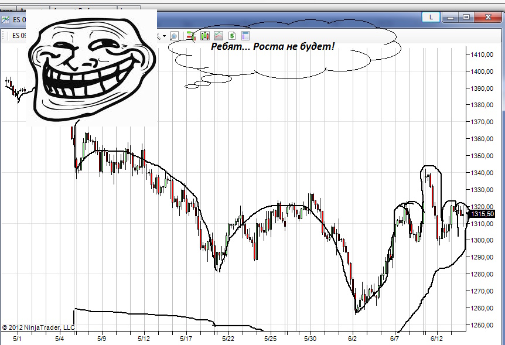
Task: Click the 1290,00 price axis label
Action: point(482,257)
